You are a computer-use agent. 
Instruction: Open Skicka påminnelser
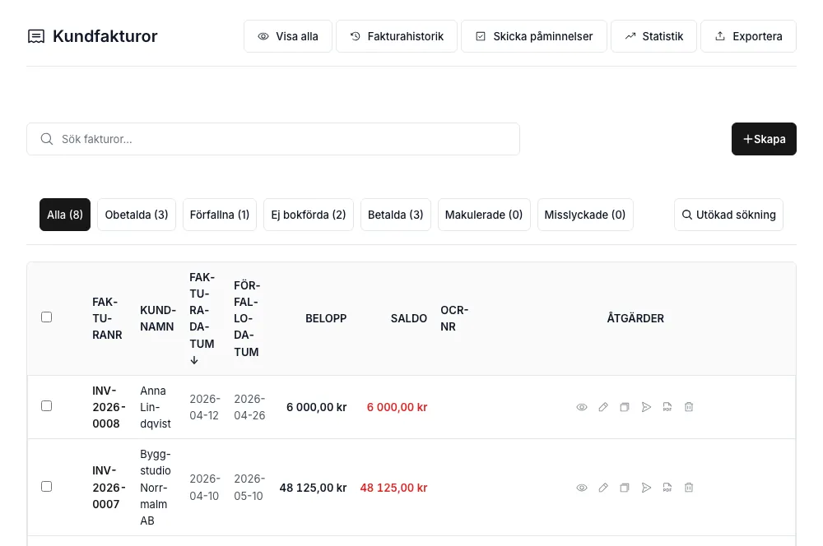coord(534,36)
